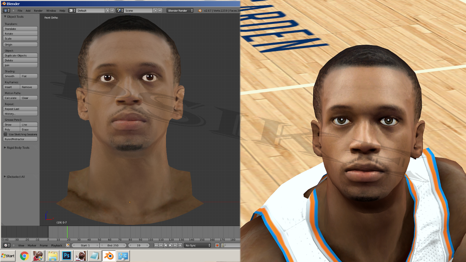This screenshot has width=466, height=262.
Task: Play the animation in reverse
Action: click(x=165, y=245)
